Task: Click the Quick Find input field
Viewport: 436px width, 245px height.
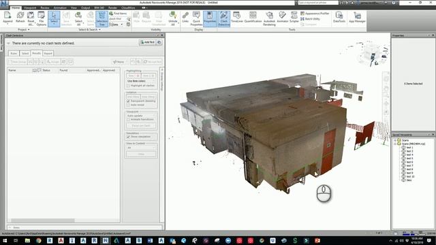Action: [x=118, y=19]
